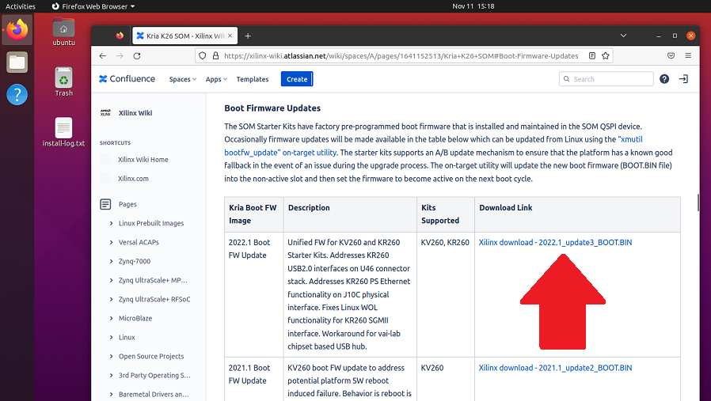Reload the current page
Image resolution: width=711 pixels, height=401 pixels.
pos(137,55)
